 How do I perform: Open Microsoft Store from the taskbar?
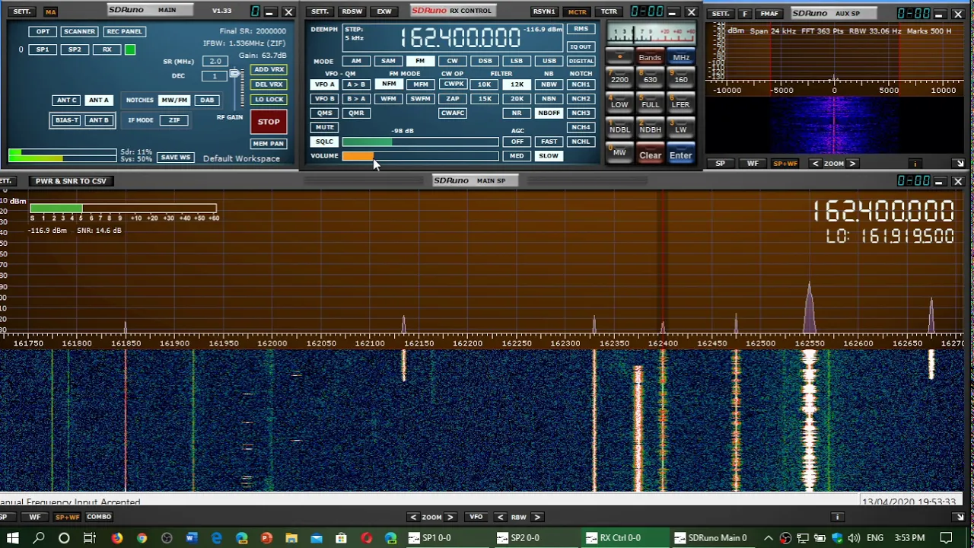(x=342, y=538)
